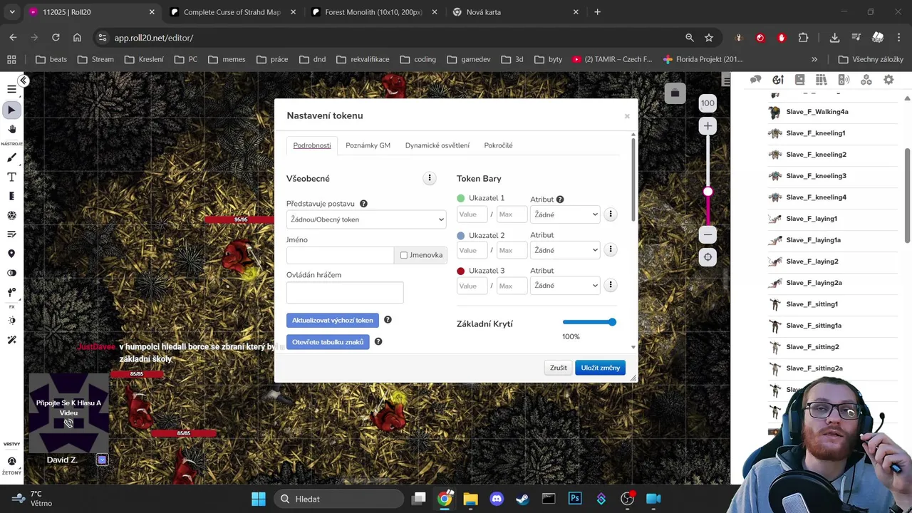Choose the Text tool
This screenshot has width=912, height=513.
click(11, 177)
